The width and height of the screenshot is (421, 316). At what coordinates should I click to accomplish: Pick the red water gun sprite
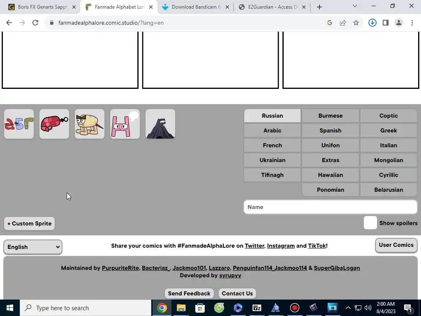(x=54, y=124)
